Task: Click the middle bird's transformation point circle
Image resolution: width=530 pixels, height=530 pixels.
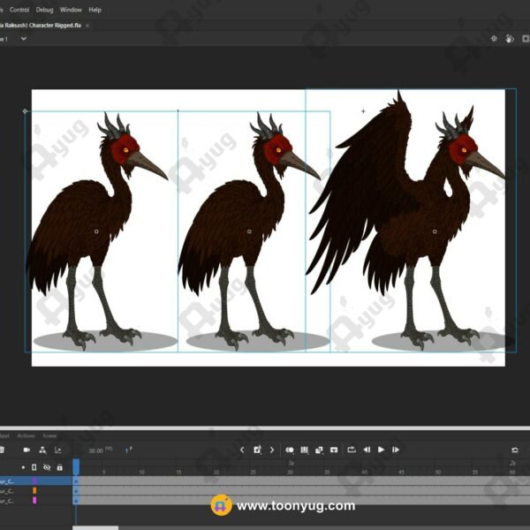Action: pyautogui.click(x=249, y=231)
